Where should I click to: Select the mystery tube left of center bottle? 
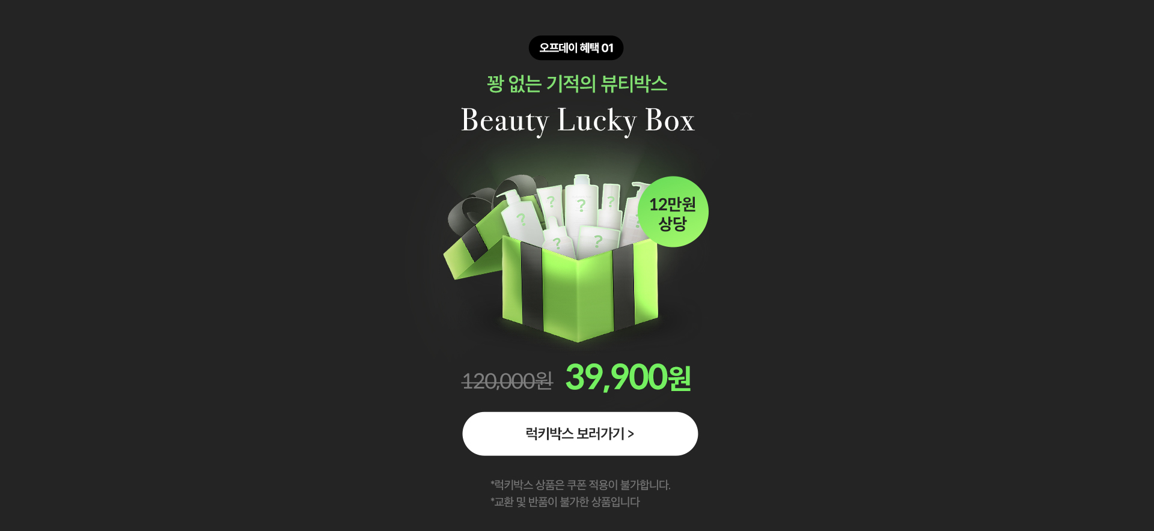coord(550,205)
